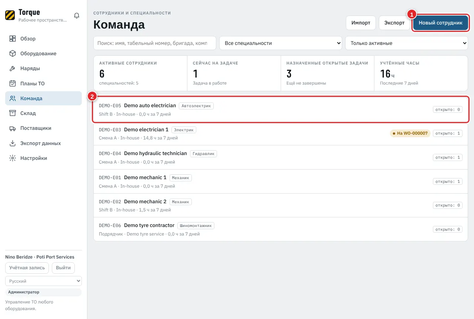Open the Обзор menu item
This screenshot has height=319, width=474.
point(43,39)
